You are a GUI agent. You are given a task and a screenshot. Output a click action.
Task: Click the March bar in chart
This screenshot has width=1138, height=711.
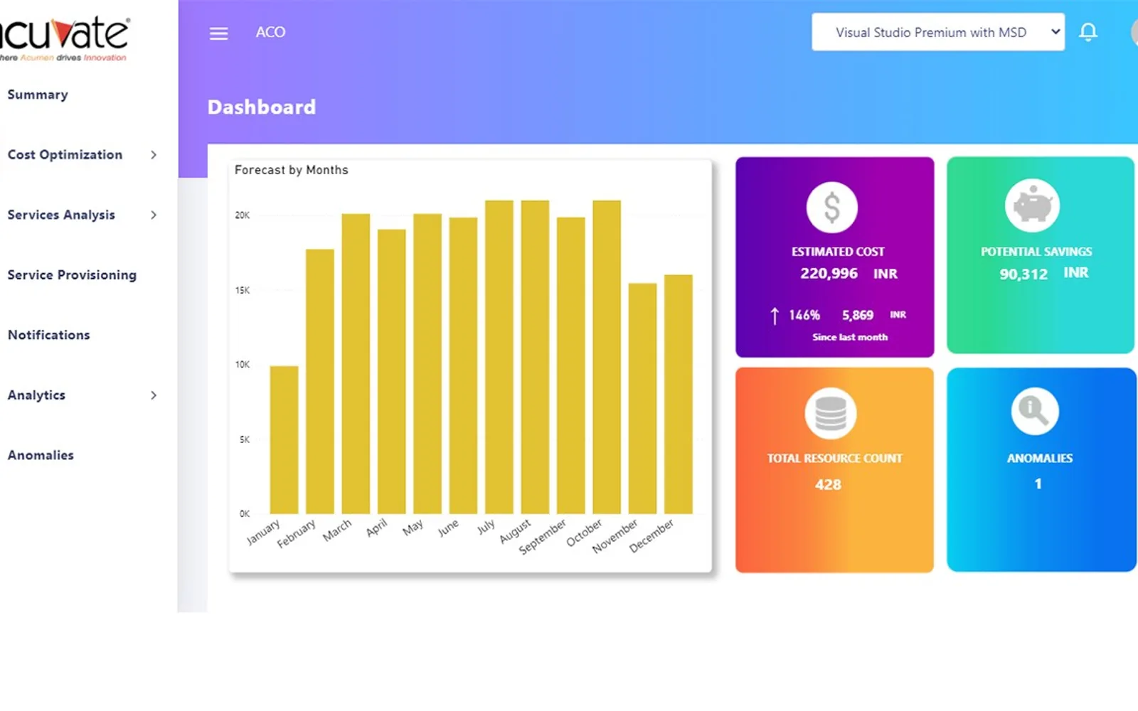point(356,364)
